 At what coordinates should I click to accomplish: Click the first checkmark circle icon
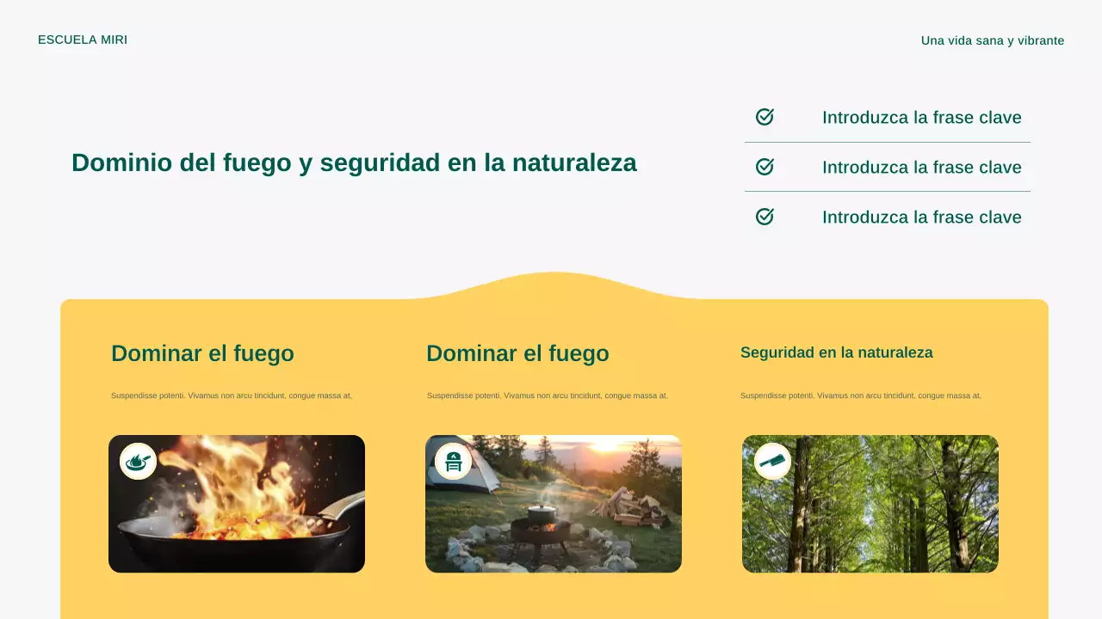point(765,117)
